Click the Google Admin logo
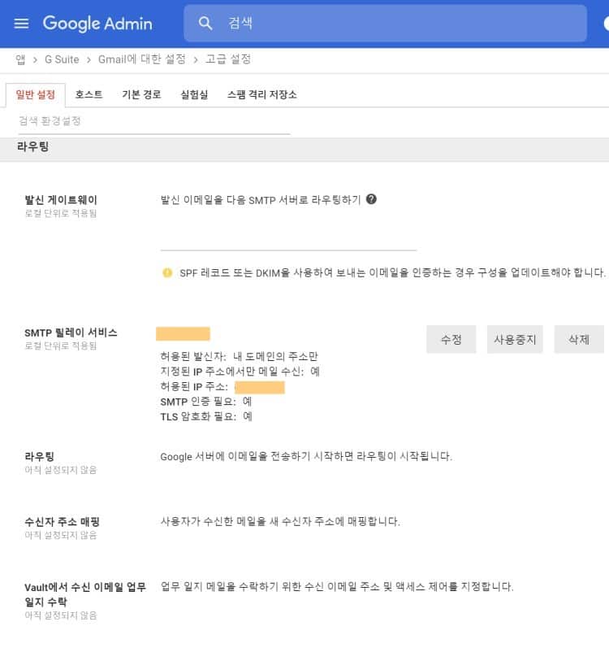The image size is (609, 648). (97, 24)
